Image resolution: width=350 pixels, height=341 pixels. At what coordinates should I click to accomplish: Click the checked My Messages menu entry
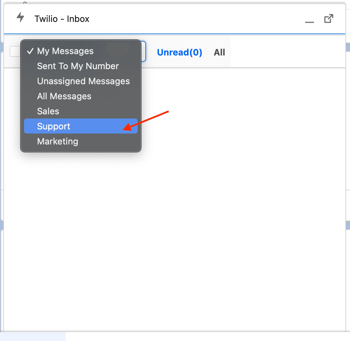(65, 51)
